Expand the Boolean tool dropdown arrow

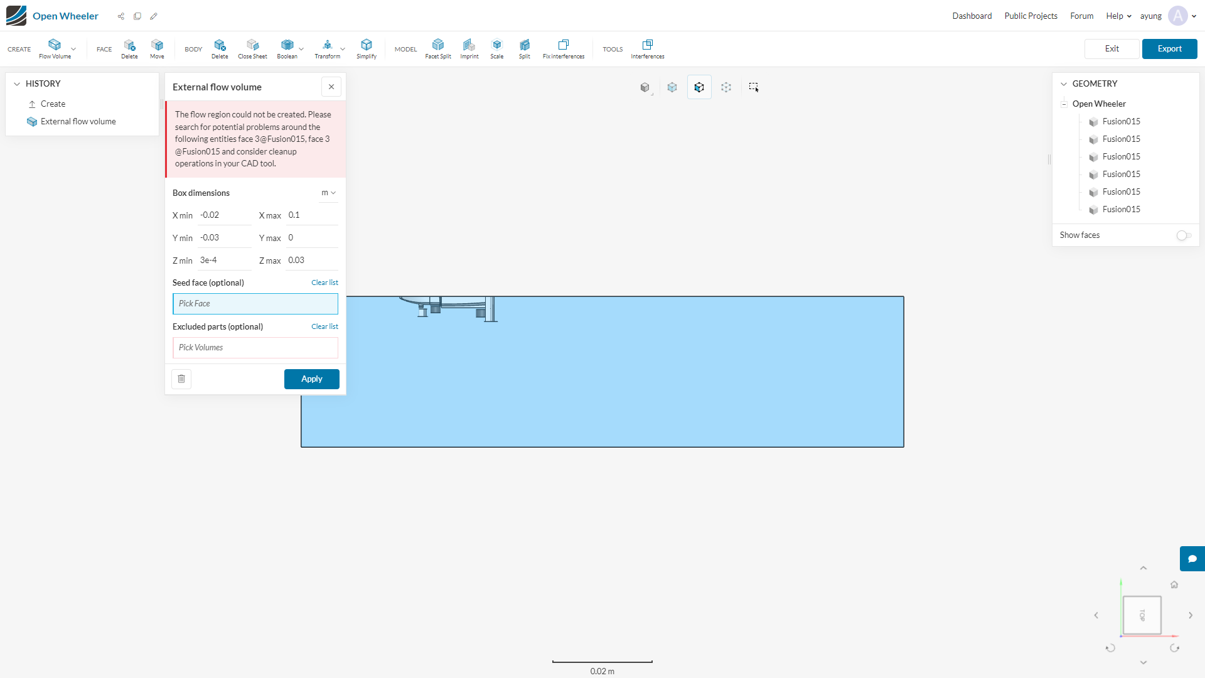[x=301, y=49]
